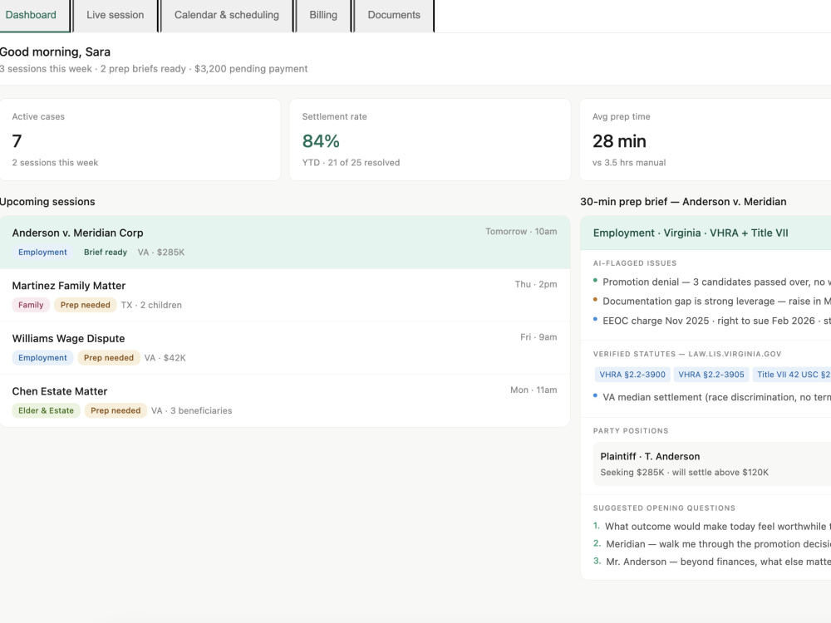The width and height of the screenshot is (831, 623).
Task: Open the Anderson v. Meridian Corp session
Action: (x=284, y=242)
